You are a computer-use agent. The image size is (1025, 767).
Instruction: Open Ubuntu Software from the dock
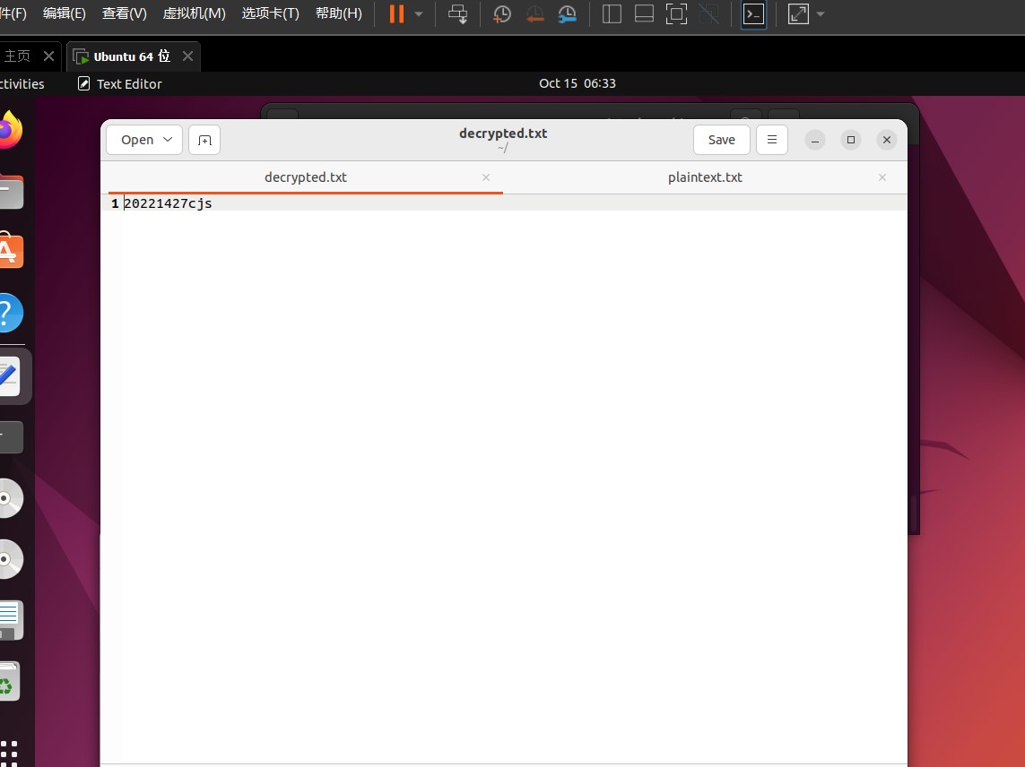(11, 251)
